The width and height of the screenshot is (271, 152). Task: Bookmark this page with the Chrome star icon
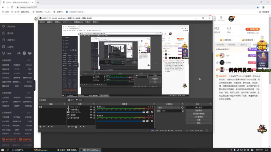(258, 7)
